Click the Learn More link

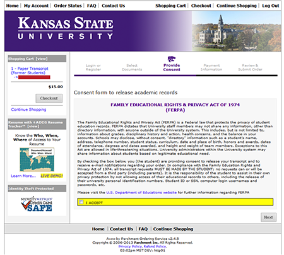23,176
